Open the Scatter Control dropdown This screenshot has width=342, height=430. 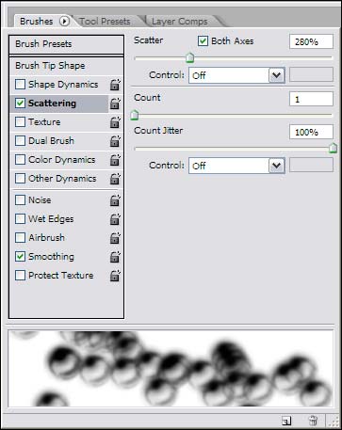tap(236, 75)
